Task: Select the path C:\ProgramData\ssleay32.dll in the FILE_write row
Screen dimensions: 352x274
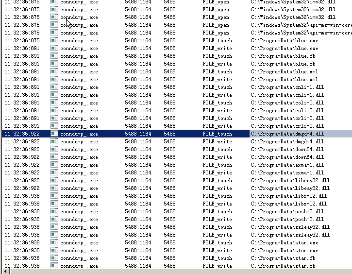Action: point(290,235)
